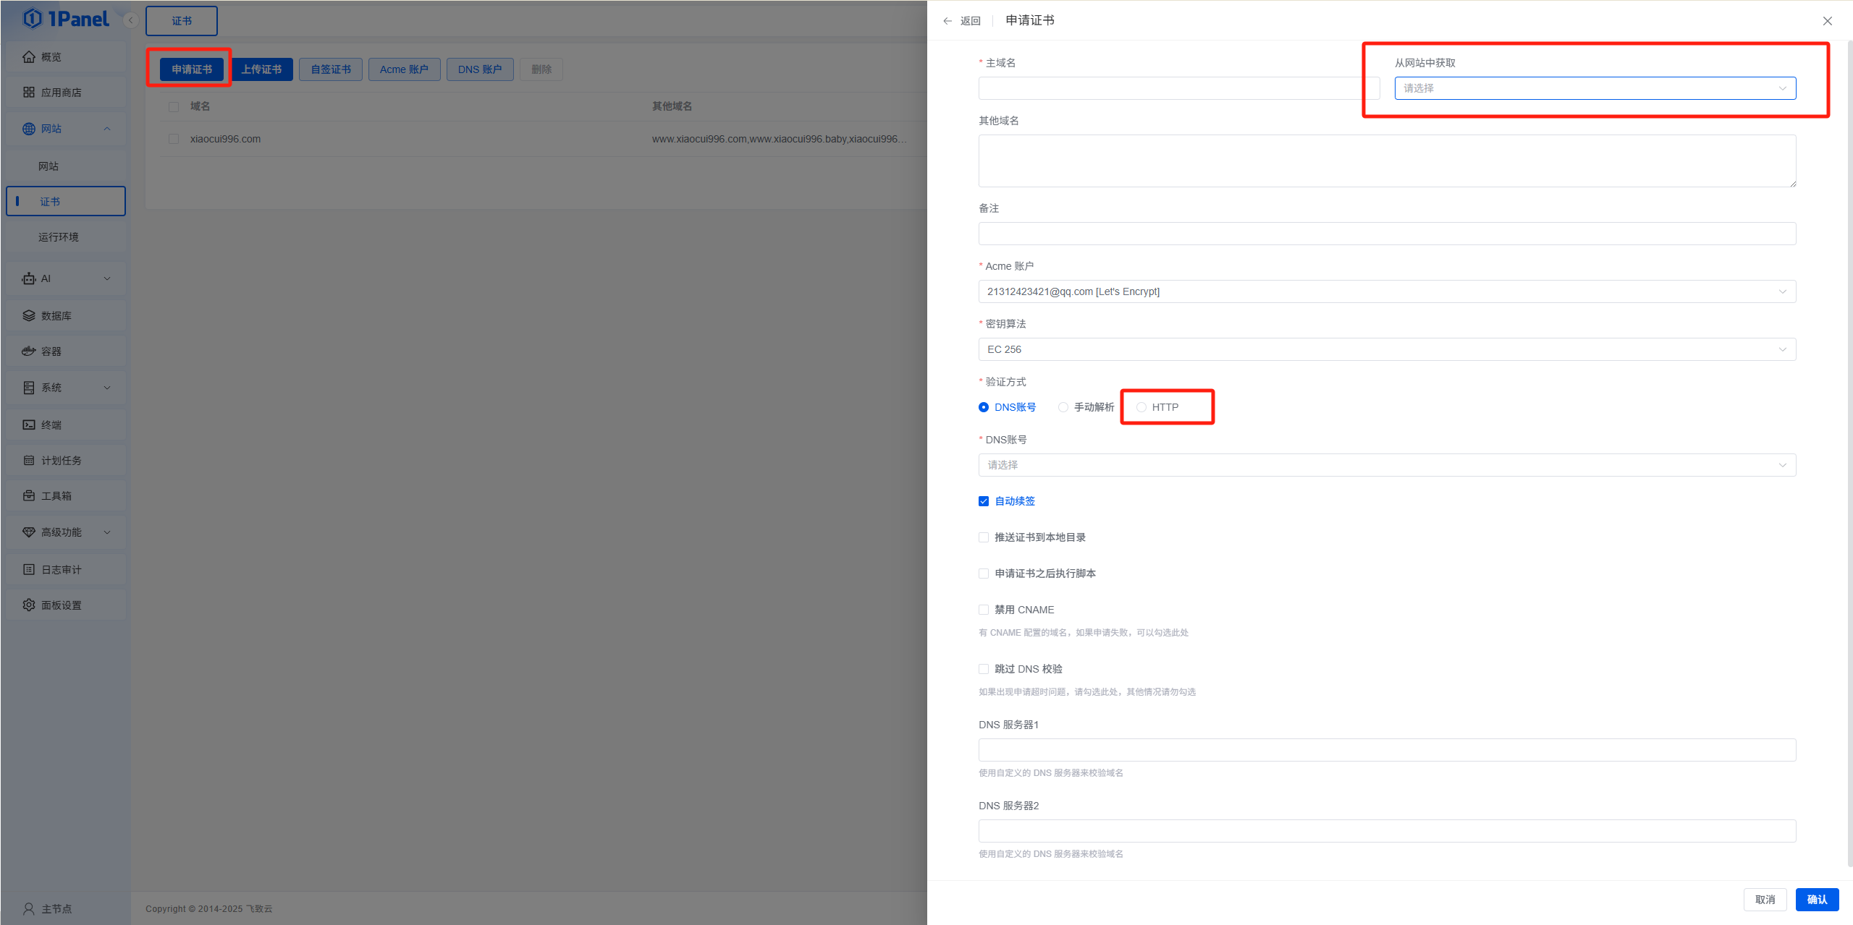Open the DNS账号 请选择 dropdown
The image size is (1853, 925).
1387,465
